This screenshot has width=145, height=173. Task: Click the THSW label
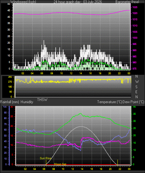pos(42,100)
